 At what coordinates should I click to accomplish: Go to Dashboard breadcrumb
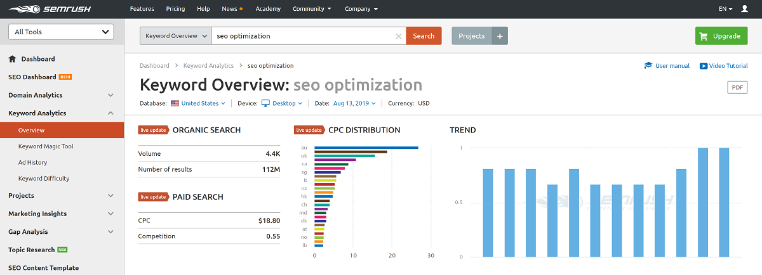(x=154, y=65)
